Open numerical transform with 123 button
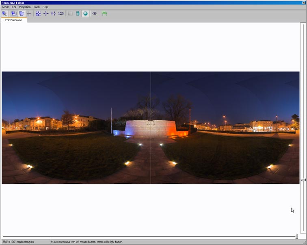The height and width of the screenshot is (245, 307). 61,13
